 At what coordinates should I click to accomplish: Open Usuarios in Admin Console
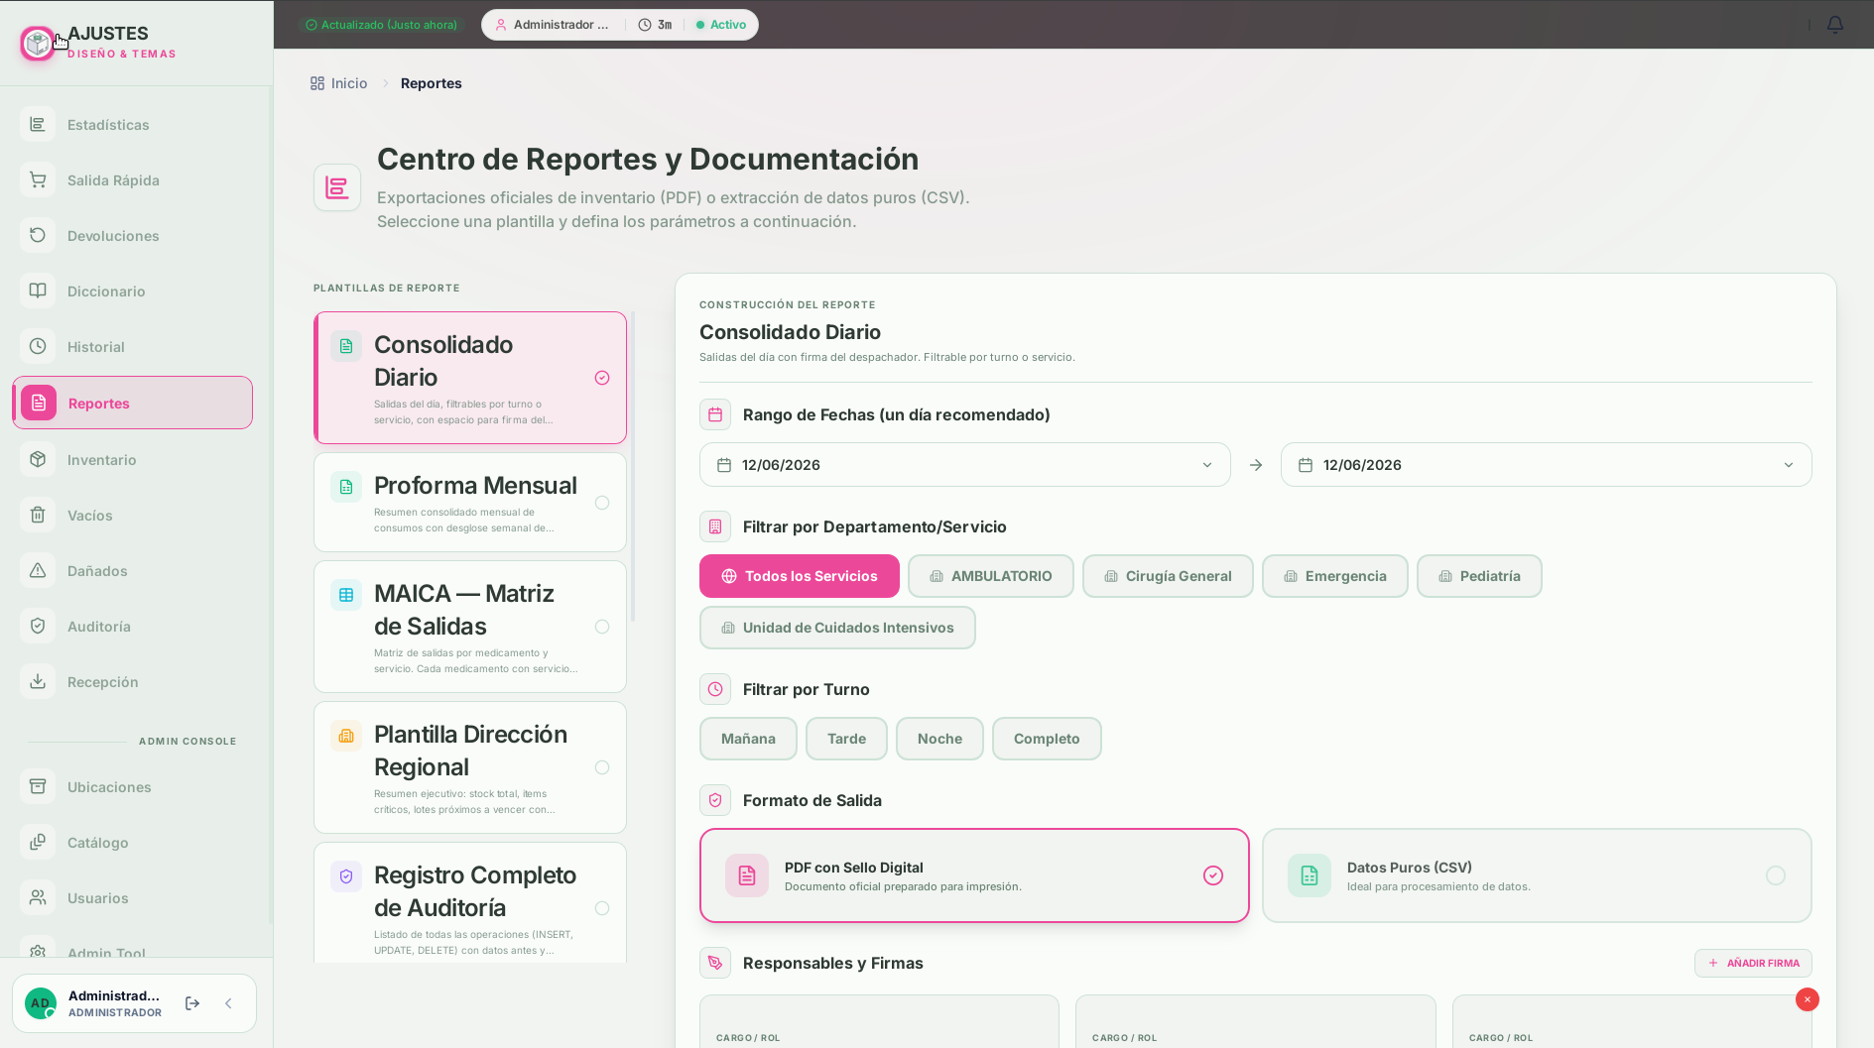(x=132, y=897)
